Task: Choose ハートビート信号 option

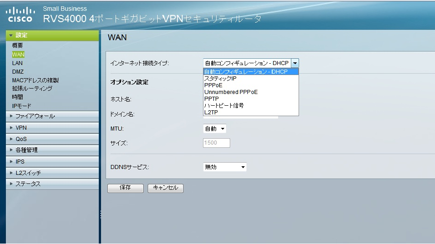Action: click(x=251, y=105)
